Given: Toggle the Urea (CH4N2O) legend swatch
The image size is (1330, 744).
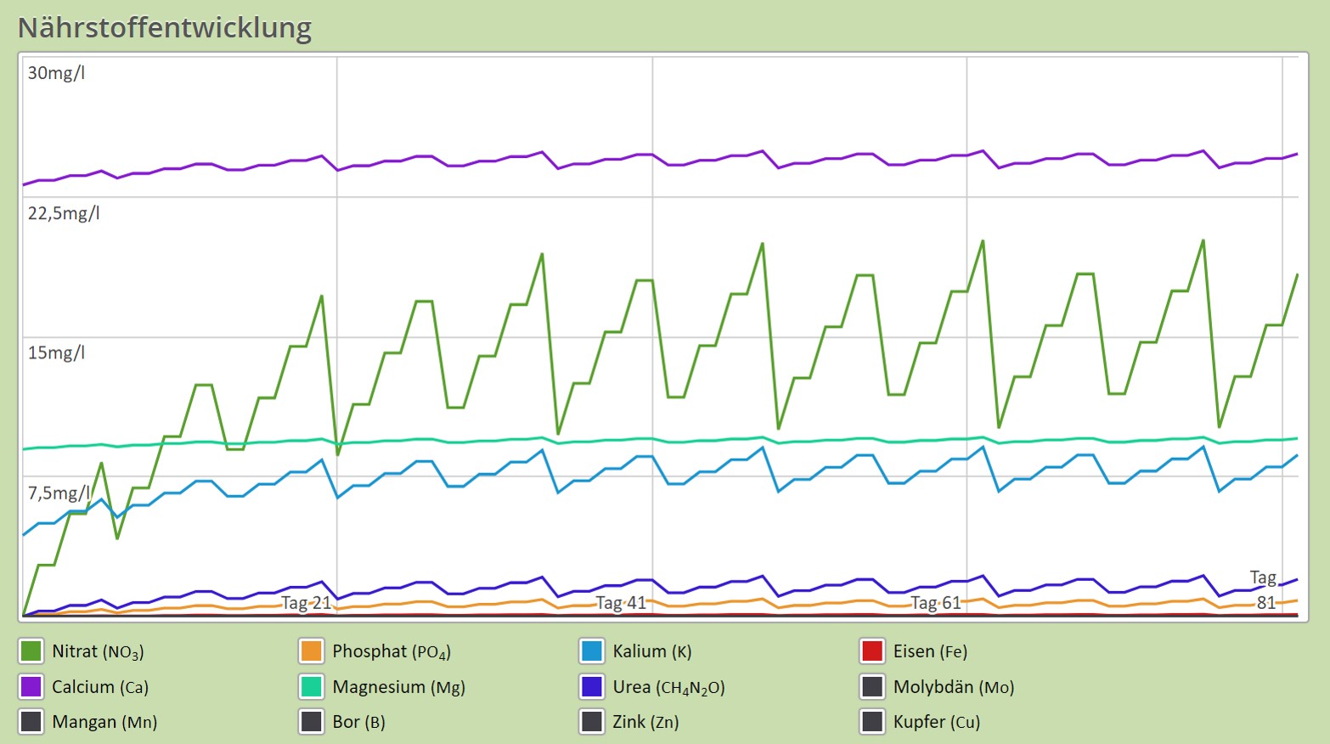Looking at the screenshot, I should [592, 686].
